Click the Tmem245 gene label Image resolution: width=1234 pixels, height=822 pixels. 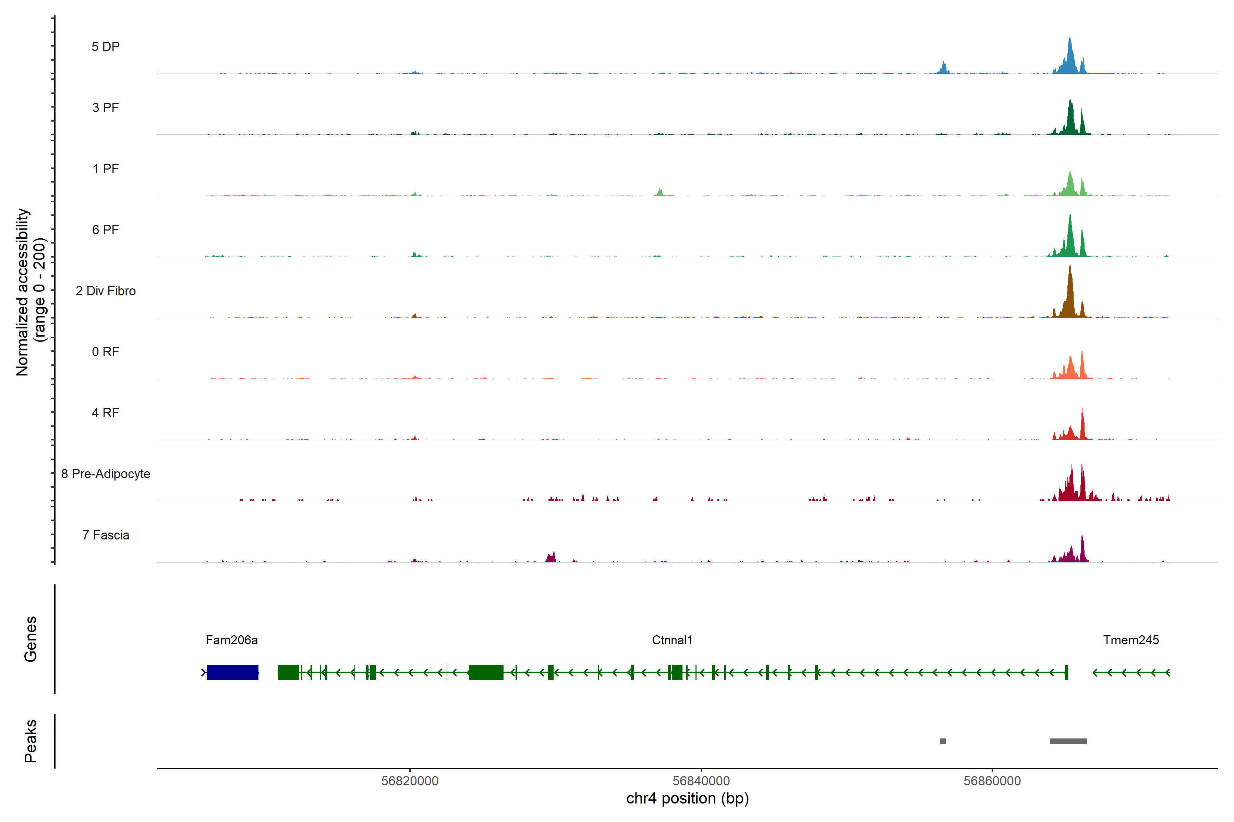point(1130,640)
